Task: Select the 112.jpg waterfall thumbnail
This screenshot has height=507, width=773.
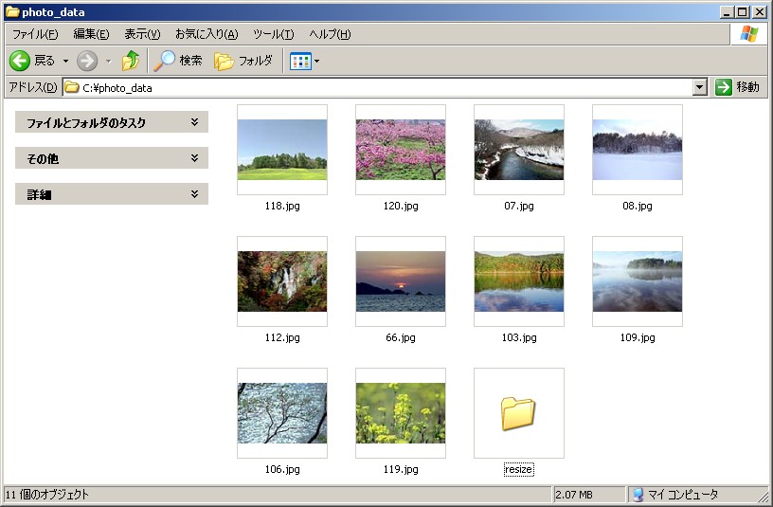Action: coord(282,281)
